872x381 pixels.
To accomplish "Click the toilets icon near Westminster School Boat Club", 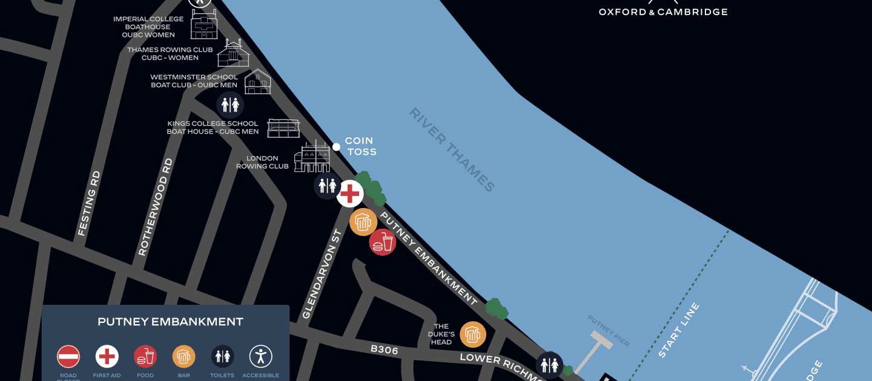I will click(230, 105).
